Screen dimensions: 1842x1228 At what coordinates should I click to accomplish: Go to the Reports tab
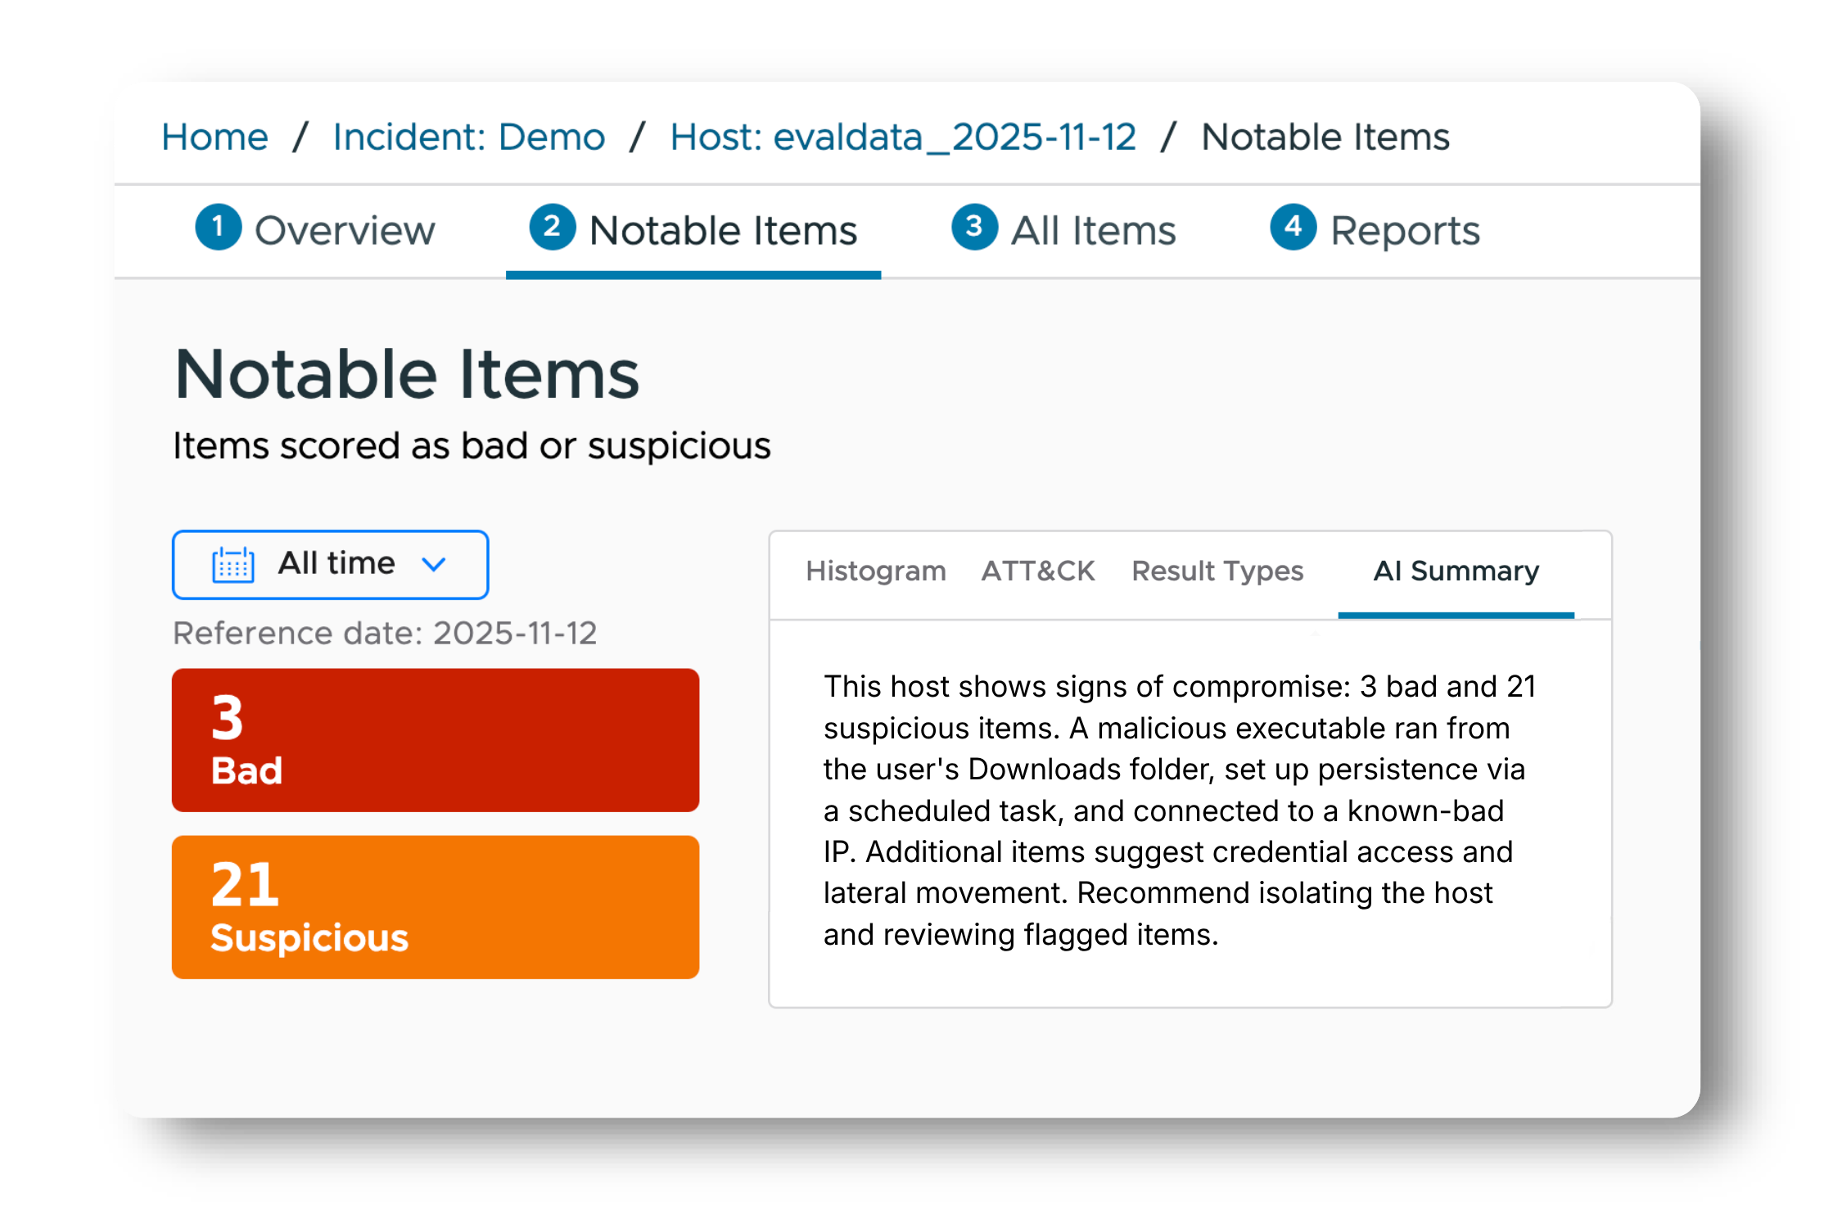[x=1375, y=231]
